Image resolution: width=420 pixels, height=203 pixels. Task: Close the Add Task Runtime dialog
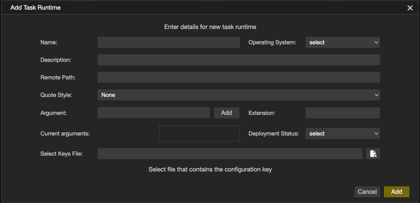coord(410,8)
